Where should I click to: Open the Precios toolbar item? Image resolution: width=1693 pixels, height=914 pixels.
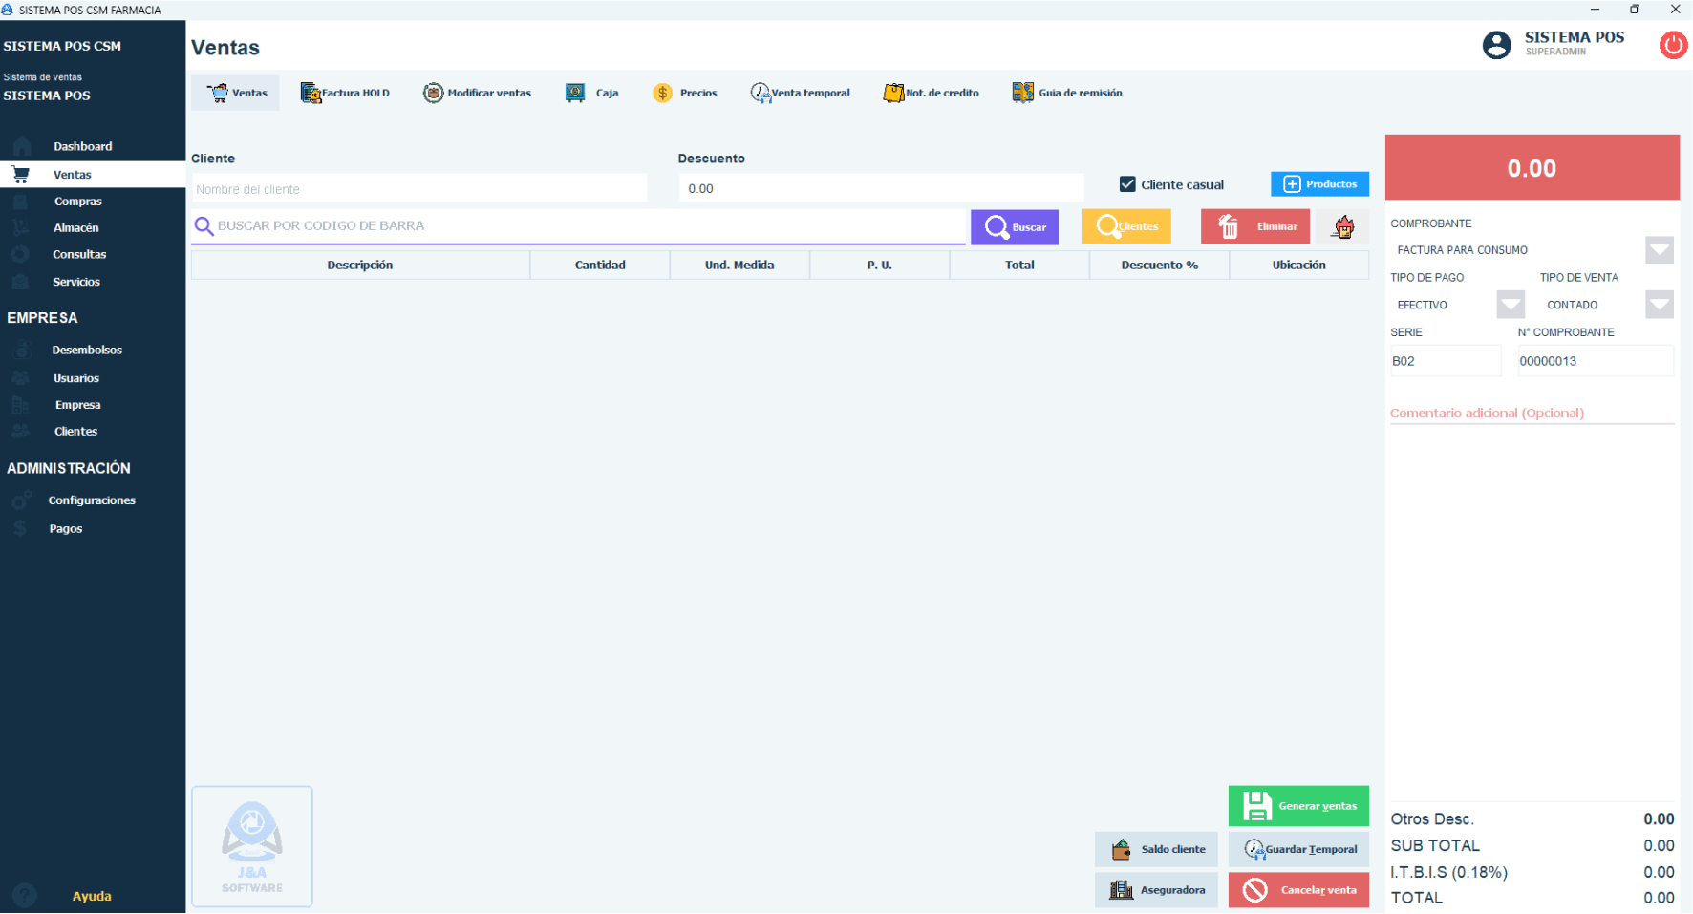(685, 93)
